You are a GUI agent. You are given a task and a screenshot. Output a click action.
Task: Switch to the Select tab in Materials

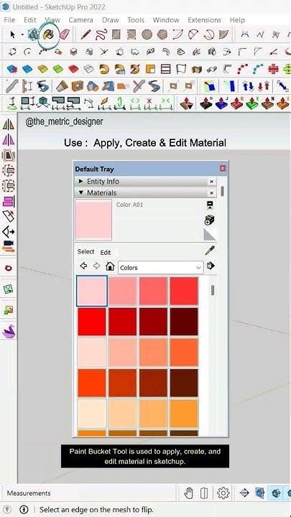tap(86, 251)
